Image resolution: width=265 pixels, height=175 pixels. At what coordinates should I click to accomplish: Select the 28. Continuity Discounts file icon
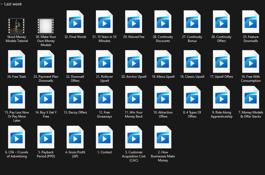point(163,22)
